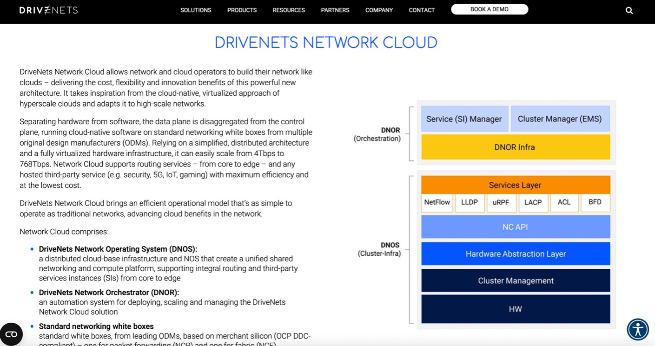
Task: Select the uRPF box in diagram
Action: point(501,203)
